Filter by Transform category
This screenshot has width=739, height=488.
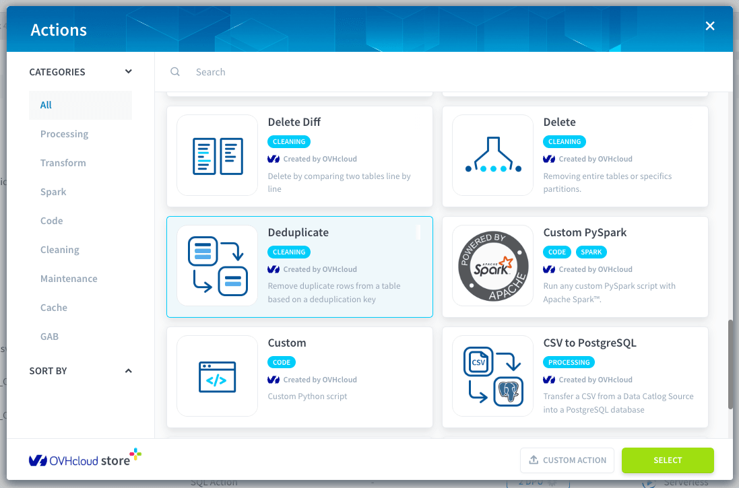(63, 162)
